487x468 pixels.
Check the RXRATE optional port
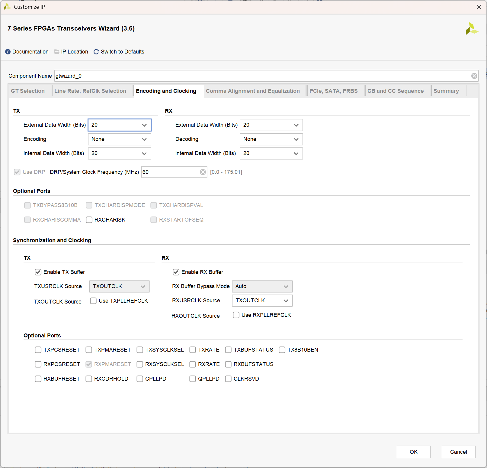(193, 364)
